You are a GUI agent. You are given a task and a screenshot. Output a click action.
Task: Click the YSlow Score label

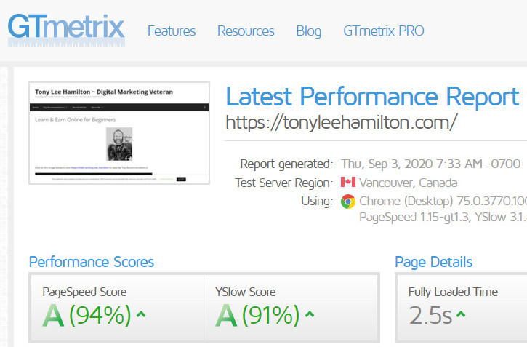click(246, 292)
